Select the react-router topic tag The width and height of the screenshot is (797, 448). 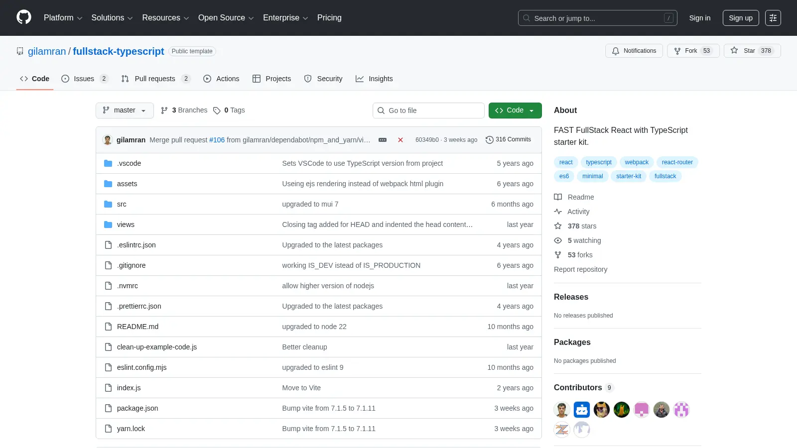click(677, 162)
